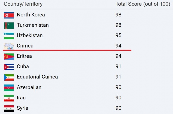
Task: Open the Equatorial Guinea country link
Action: (x=37, y=77)
